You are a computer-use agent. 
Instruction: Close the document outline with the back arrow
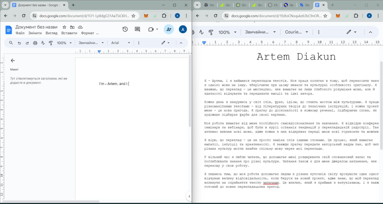(x=13, y=61)
